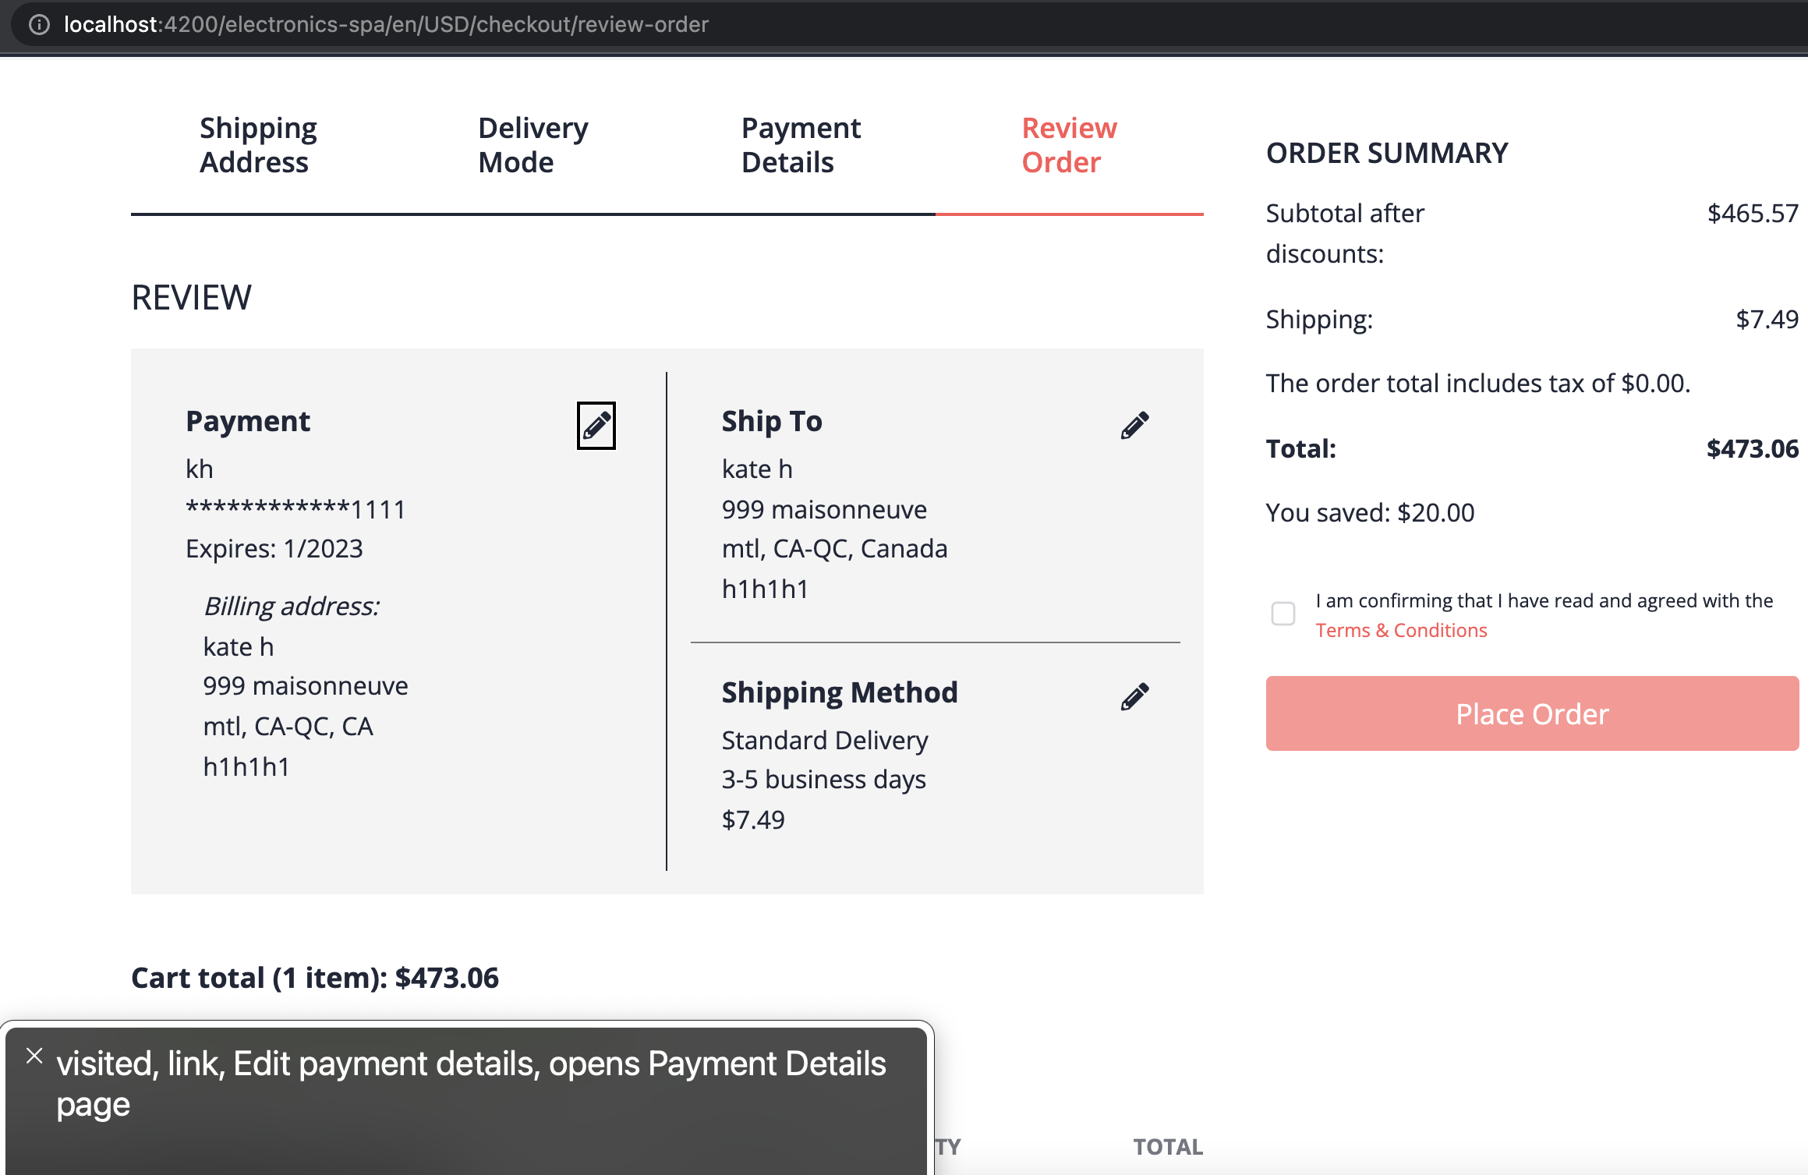Viewport: 1808px width, 1175px height.
Task: Click the You saved: $20.00 text
Action: point(1369,511)
